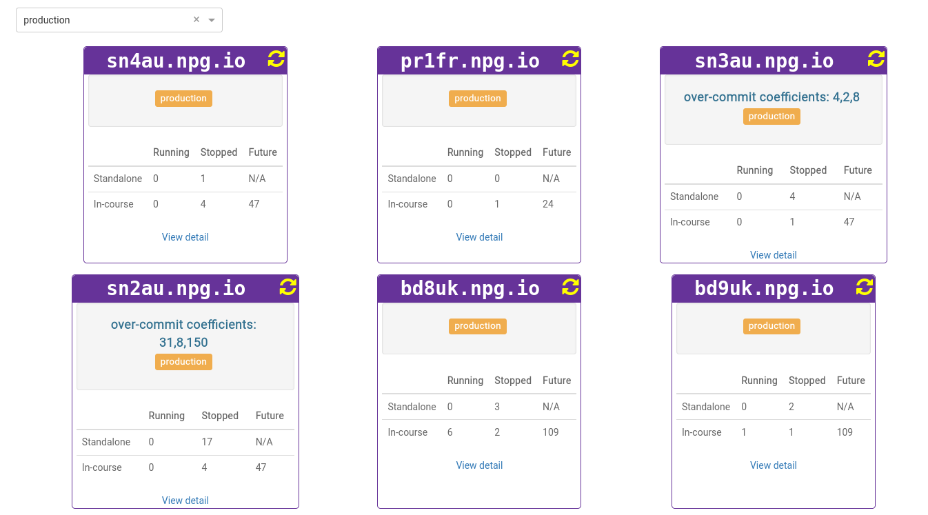The height and width of the screenshot is (515, 928).
Task: Click Stopped column header on sn2au.npg.io
Action: 220,416
